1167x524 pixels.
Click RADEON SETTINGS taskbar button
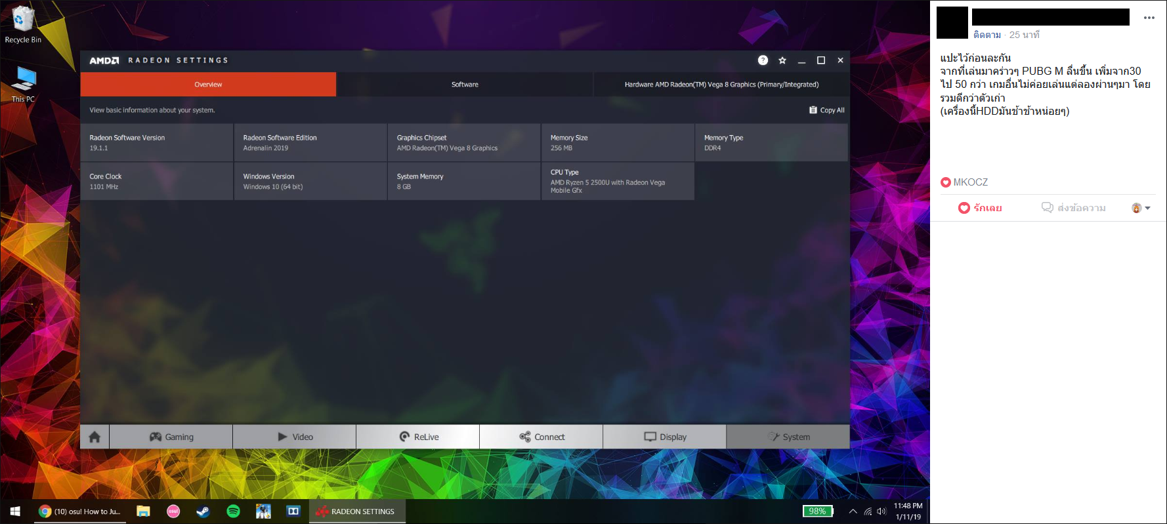(357, 512)
